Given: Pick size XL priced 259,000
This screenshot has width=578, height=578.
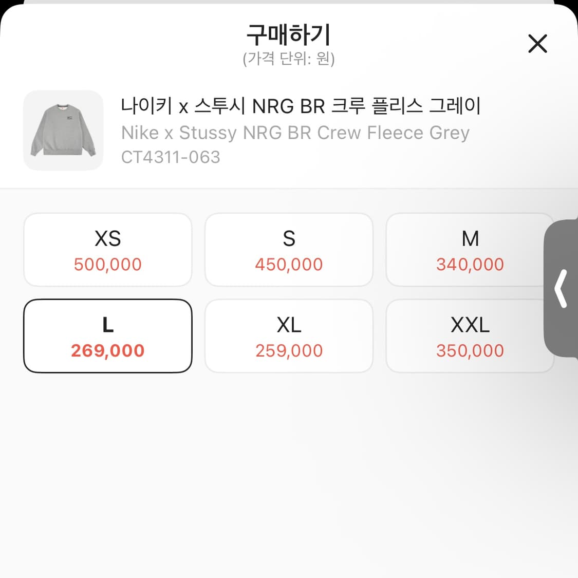Looking at the screenshot, I should [289, 336].
